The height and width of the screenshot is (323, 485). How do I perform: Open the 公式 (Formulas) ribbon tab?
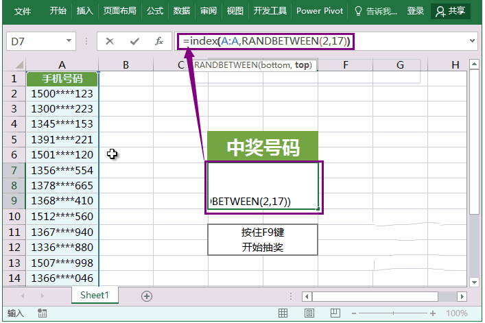(155, 11)
